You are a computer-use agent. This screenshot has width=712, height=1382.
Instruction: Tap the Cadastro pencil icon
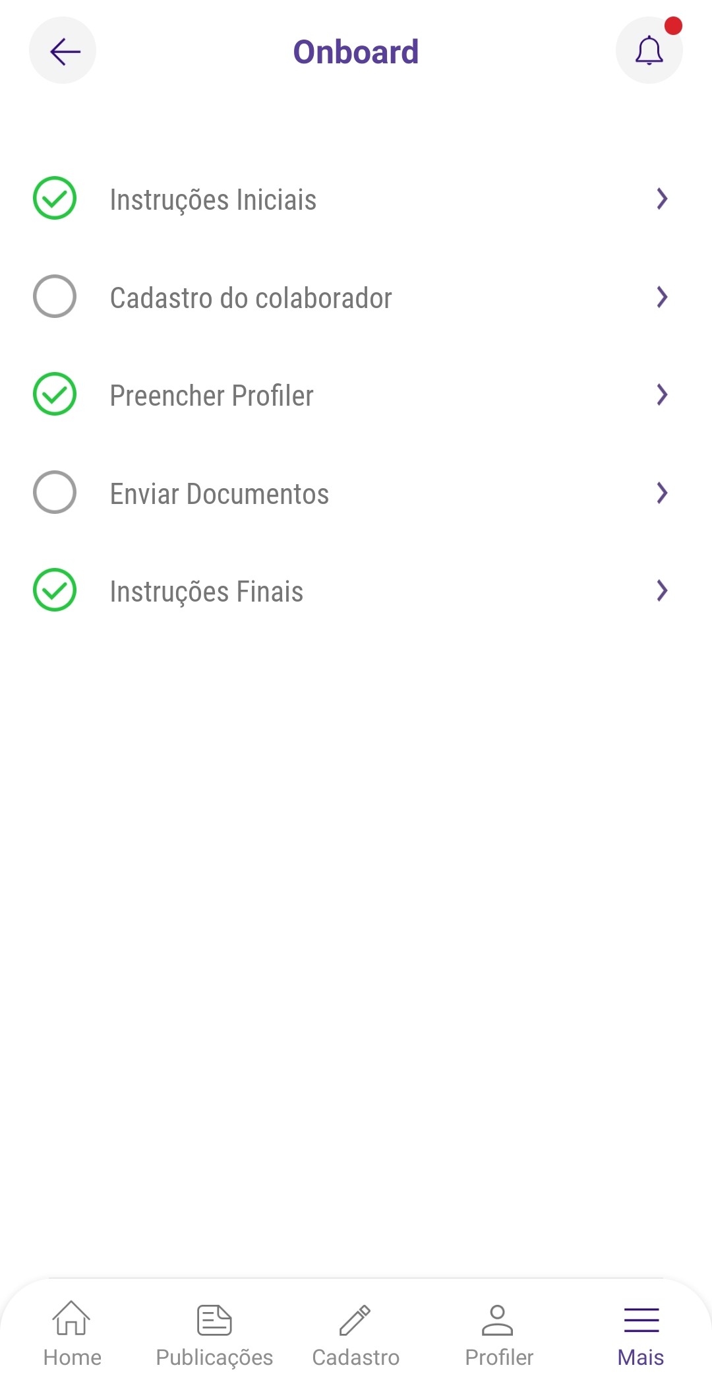(x=355, y=1320)
